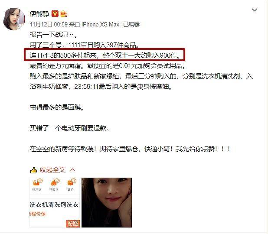Collapse the post with 收起全文

pos(52,170)
